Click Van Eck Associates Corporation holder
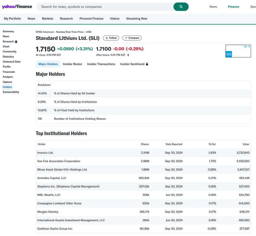 tap(59, 161)
